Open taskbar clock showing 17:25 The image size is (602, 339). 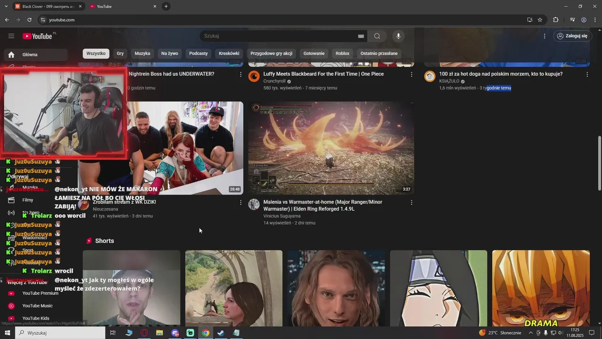[x=574, y=333]
